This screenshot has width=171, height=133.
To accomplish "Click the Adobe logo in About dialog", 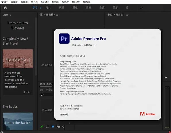I will [x=147, y=114].
